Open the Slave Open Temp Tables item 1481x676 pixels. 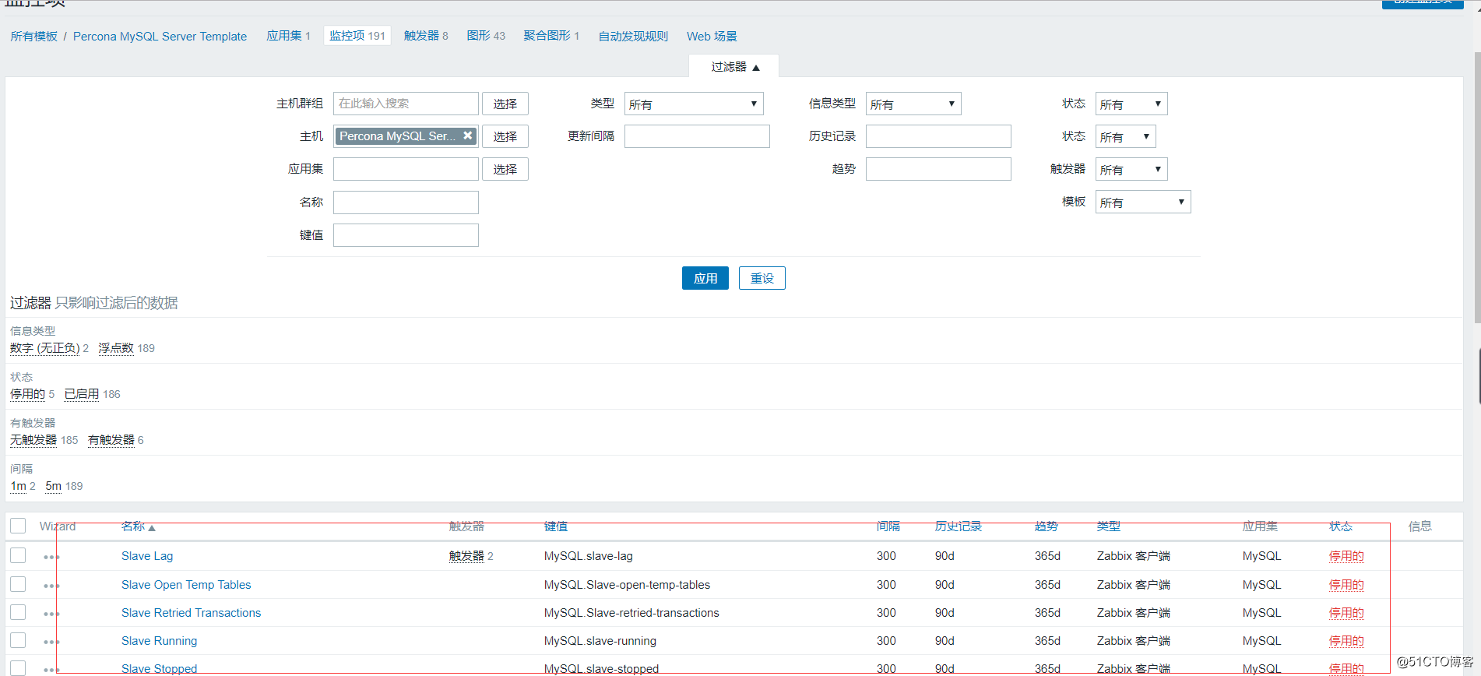pyautogui.click(x=186, y=585)
